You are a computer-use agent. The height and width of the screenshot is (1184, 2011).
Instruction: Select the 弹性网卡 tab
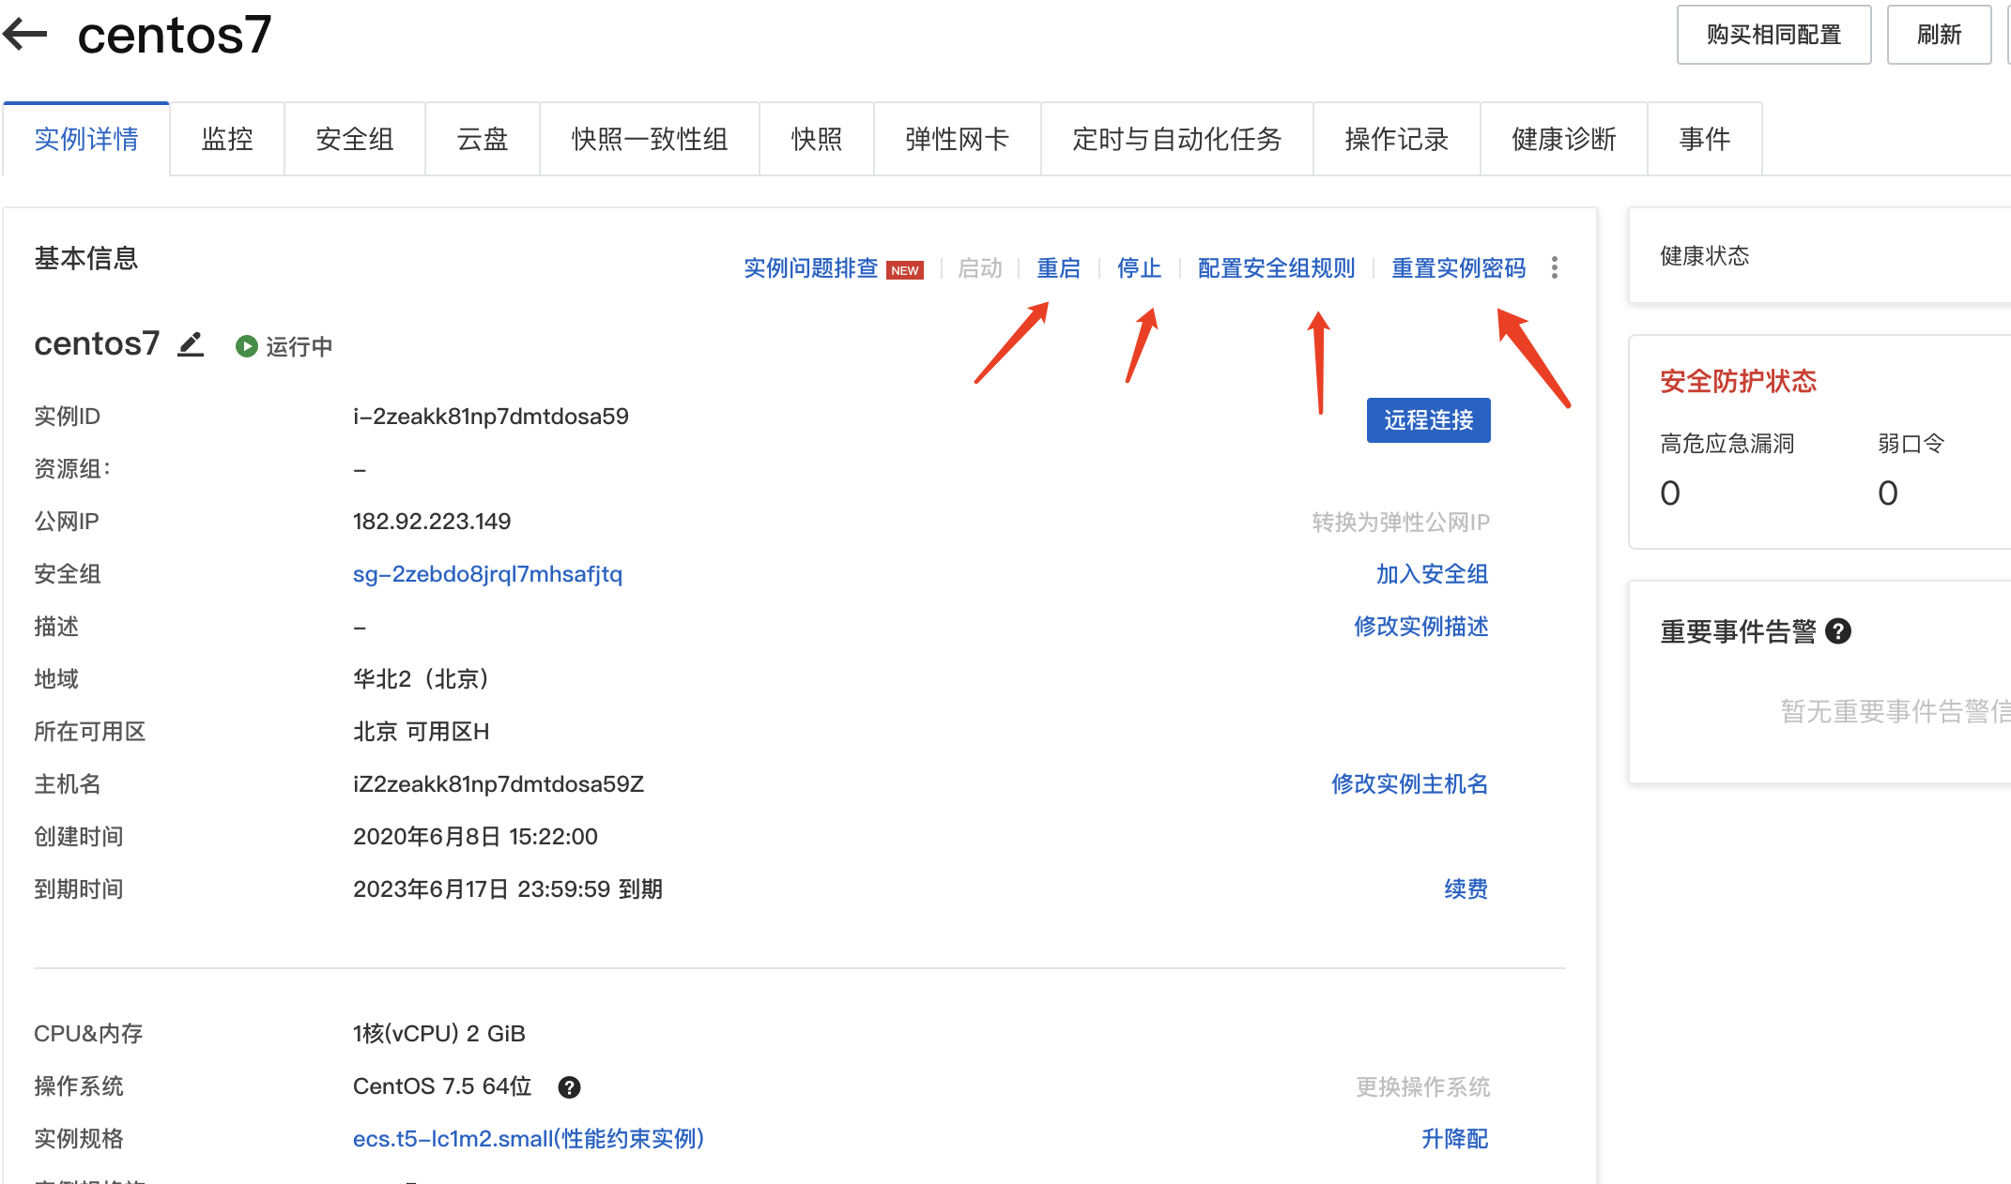(957, 139)
